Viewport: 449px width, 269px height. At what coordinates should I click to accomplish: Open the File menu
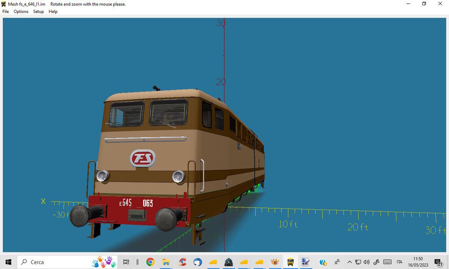point(5,12)
